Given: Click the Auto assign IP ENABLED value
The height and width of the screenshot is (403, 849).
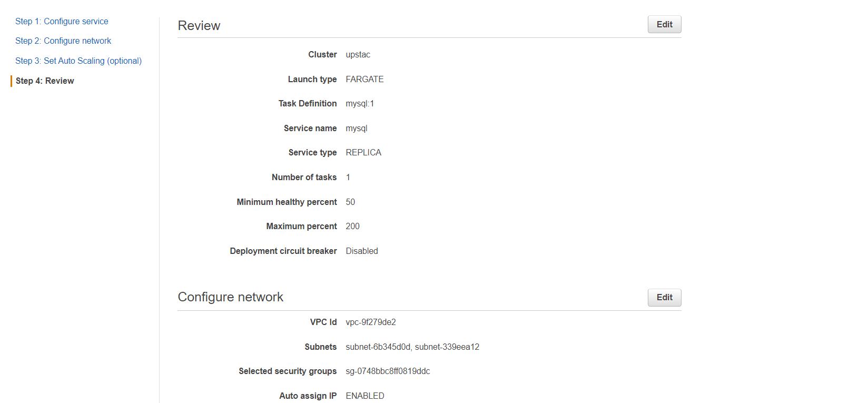Looking at the screenshot, I should [365, 396].
